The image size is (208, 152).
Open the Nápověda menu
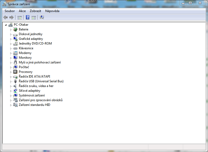tap(52, 11)
